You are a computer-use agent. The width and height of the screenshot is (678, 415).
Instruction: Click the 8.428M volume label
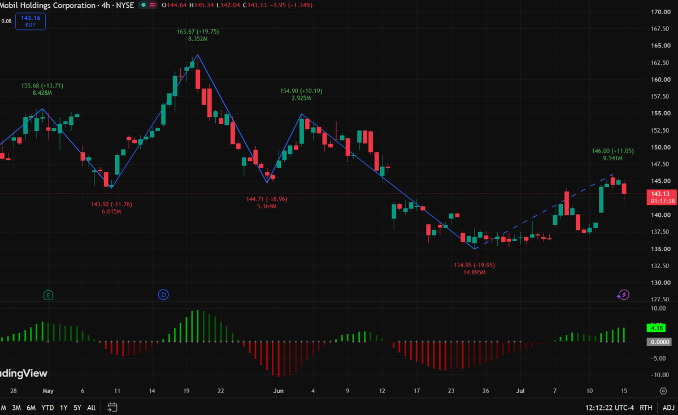(42, 93)
